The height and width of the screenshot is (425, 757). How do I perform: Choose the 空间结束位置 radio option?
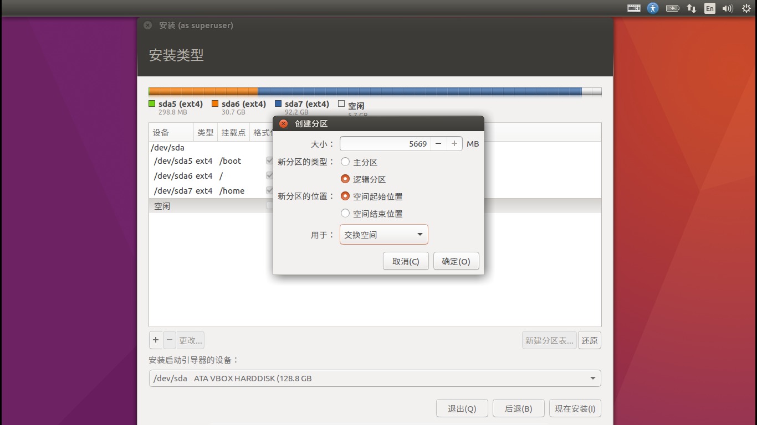tap(345, 214)
